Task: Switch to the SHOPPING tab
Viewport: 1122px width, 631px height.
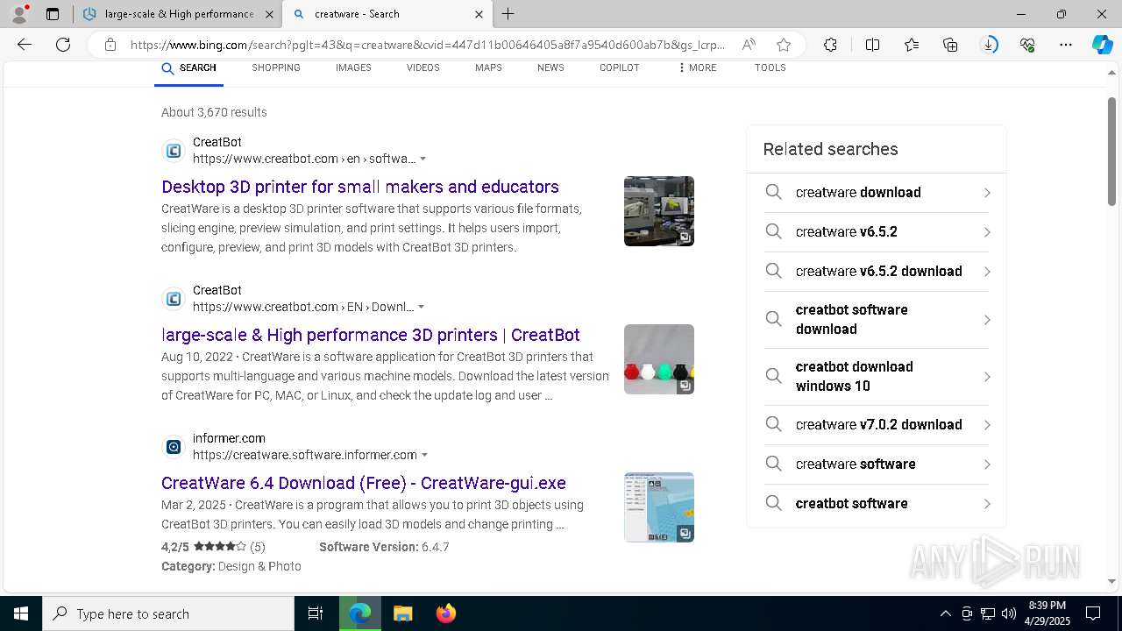Action: (276, 68)
